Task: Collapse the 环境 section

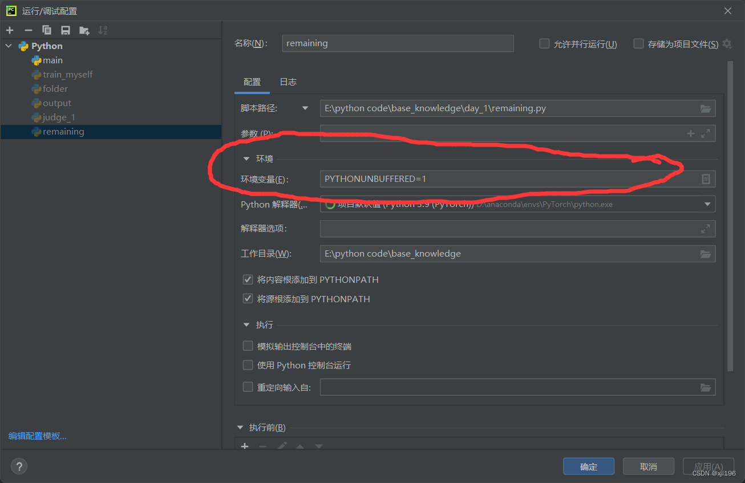Action: pos(246,159)
